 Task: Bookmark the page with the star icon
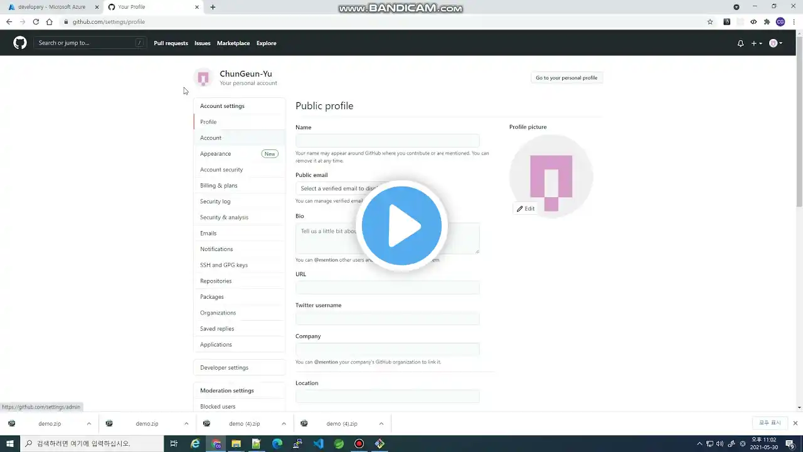point(710,21)
